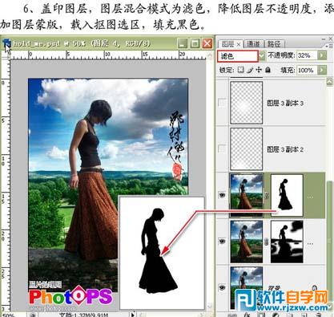
Task: Switch to the 路径 tab
Action: 274,44
